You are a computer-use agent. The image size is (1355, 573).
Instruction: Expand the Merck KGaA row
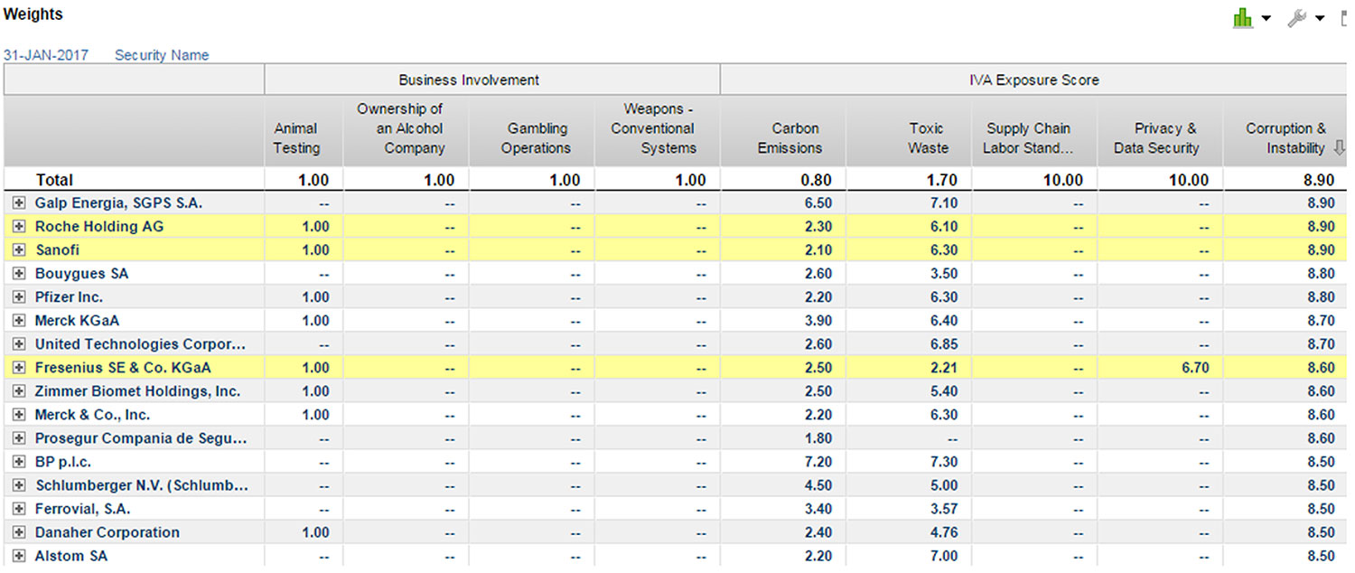[19, 321]
